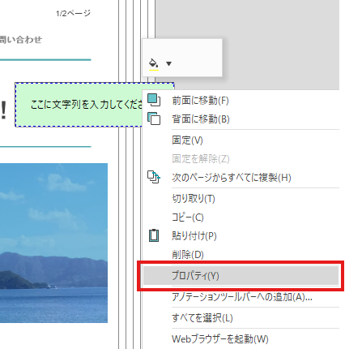
Task: Choose 固定(V) from context menu
Action: click(x=241, y=140)
